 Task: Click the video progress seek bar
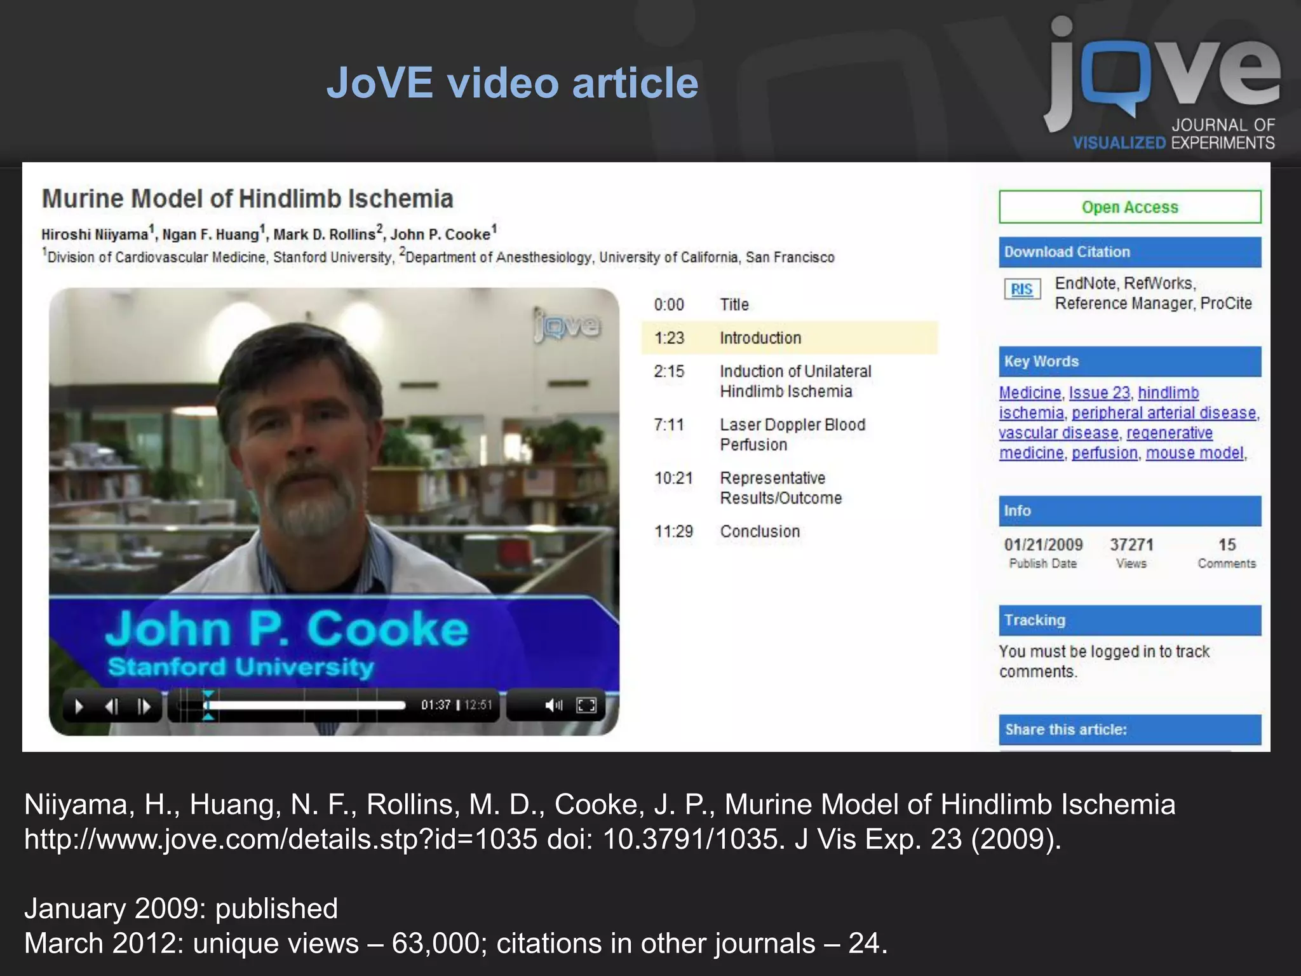[292, 705]
